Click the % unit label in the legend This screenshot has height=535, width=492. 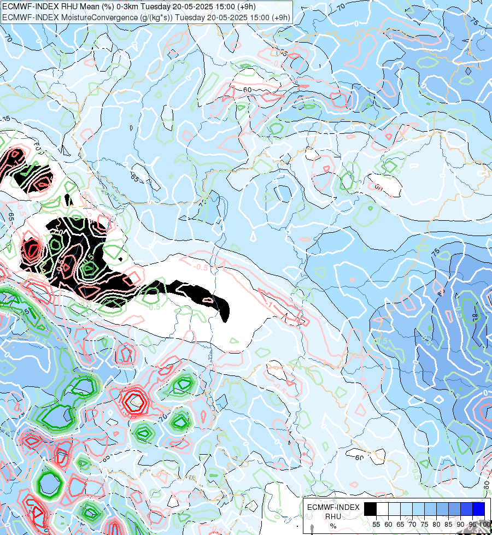(333, 526)
